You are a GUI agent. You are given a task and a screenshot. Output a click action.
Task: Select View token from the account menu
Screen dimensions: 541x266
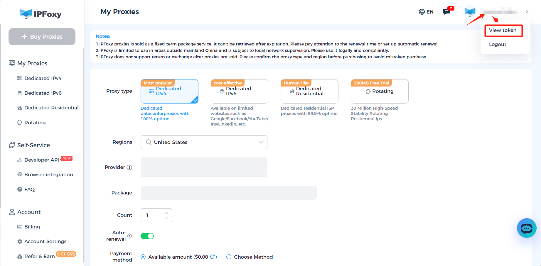click(x=503, y=30)
